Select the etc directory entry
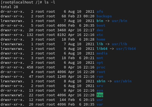 (x=100, y=35)
